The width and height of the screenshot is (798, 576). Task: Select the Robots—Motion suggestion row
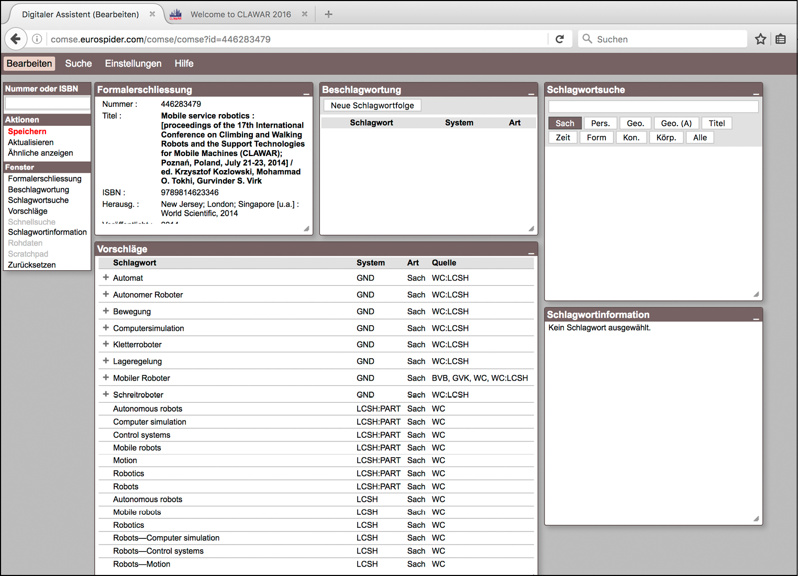[316, 564]
